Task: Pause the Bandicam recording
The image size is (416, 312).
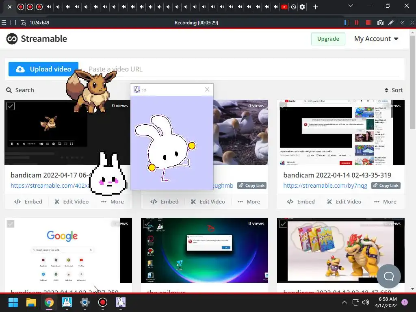Action: point(357,23)
